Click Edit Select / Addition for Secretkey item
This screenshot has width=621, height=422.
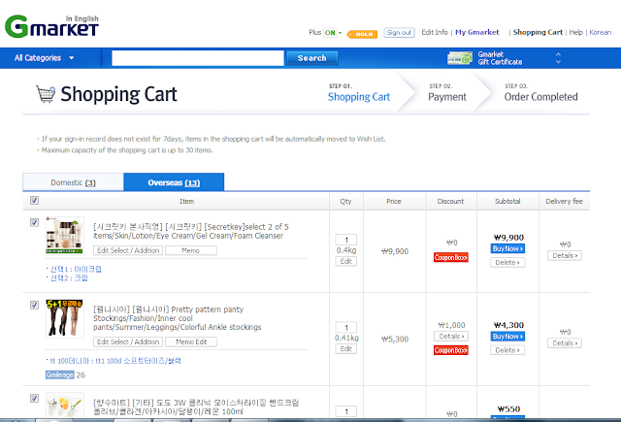coord(128,250)
